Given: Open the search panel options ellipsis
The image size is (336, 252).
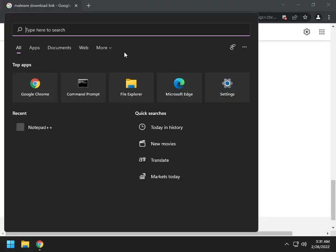Looking at the screenshot, I should (x=244, y=47).
